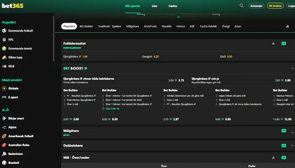Expand the Dubbelchans section chevron
Screen dimensions: 295x168
[292, 145]
